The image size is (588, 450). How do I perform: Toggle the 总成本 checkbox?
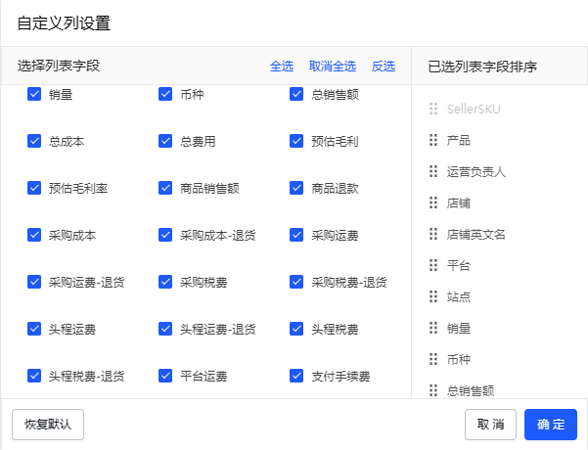[x=34, y=141]
